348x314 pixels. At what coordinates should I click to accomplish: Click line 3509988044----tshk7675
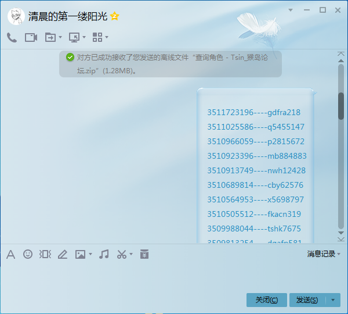[254, 229]
